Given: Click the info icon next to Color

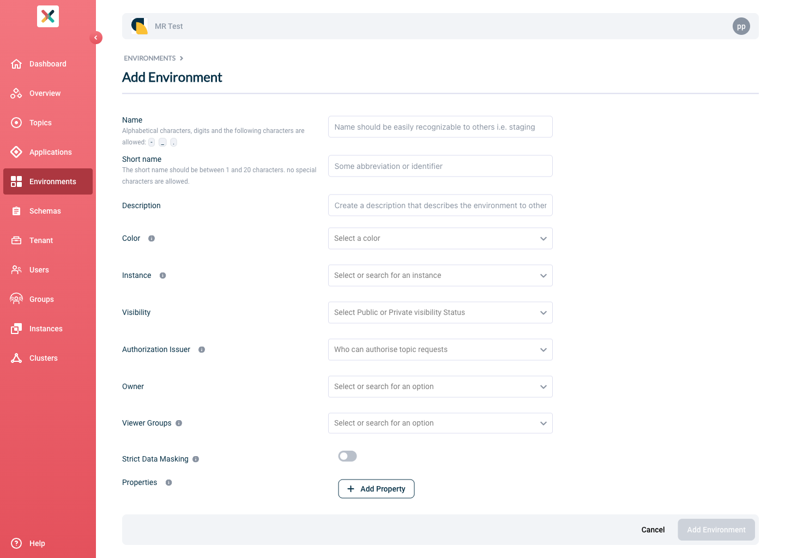Looking at the screenshot, I should [152, 239].
